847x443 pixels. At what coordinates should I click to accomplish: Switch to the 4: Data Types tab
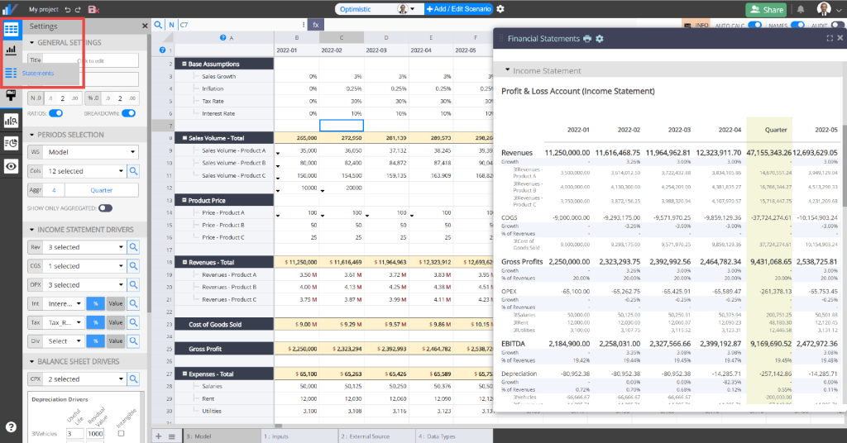point(453,436)
